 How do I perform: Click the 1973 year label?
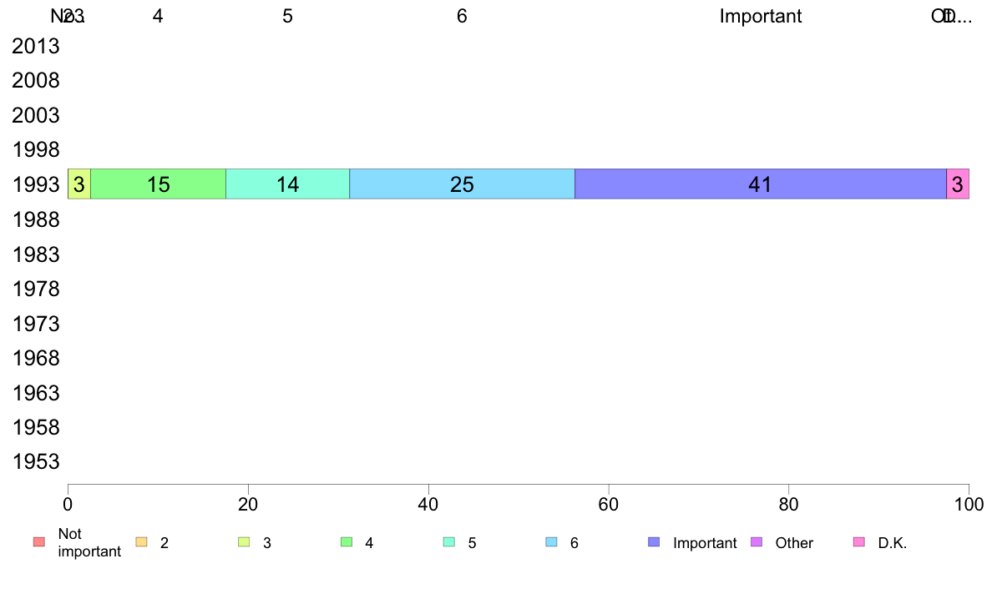coord(36,324)
